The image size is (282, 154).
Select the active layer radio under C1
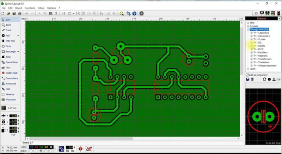[31, 151]
